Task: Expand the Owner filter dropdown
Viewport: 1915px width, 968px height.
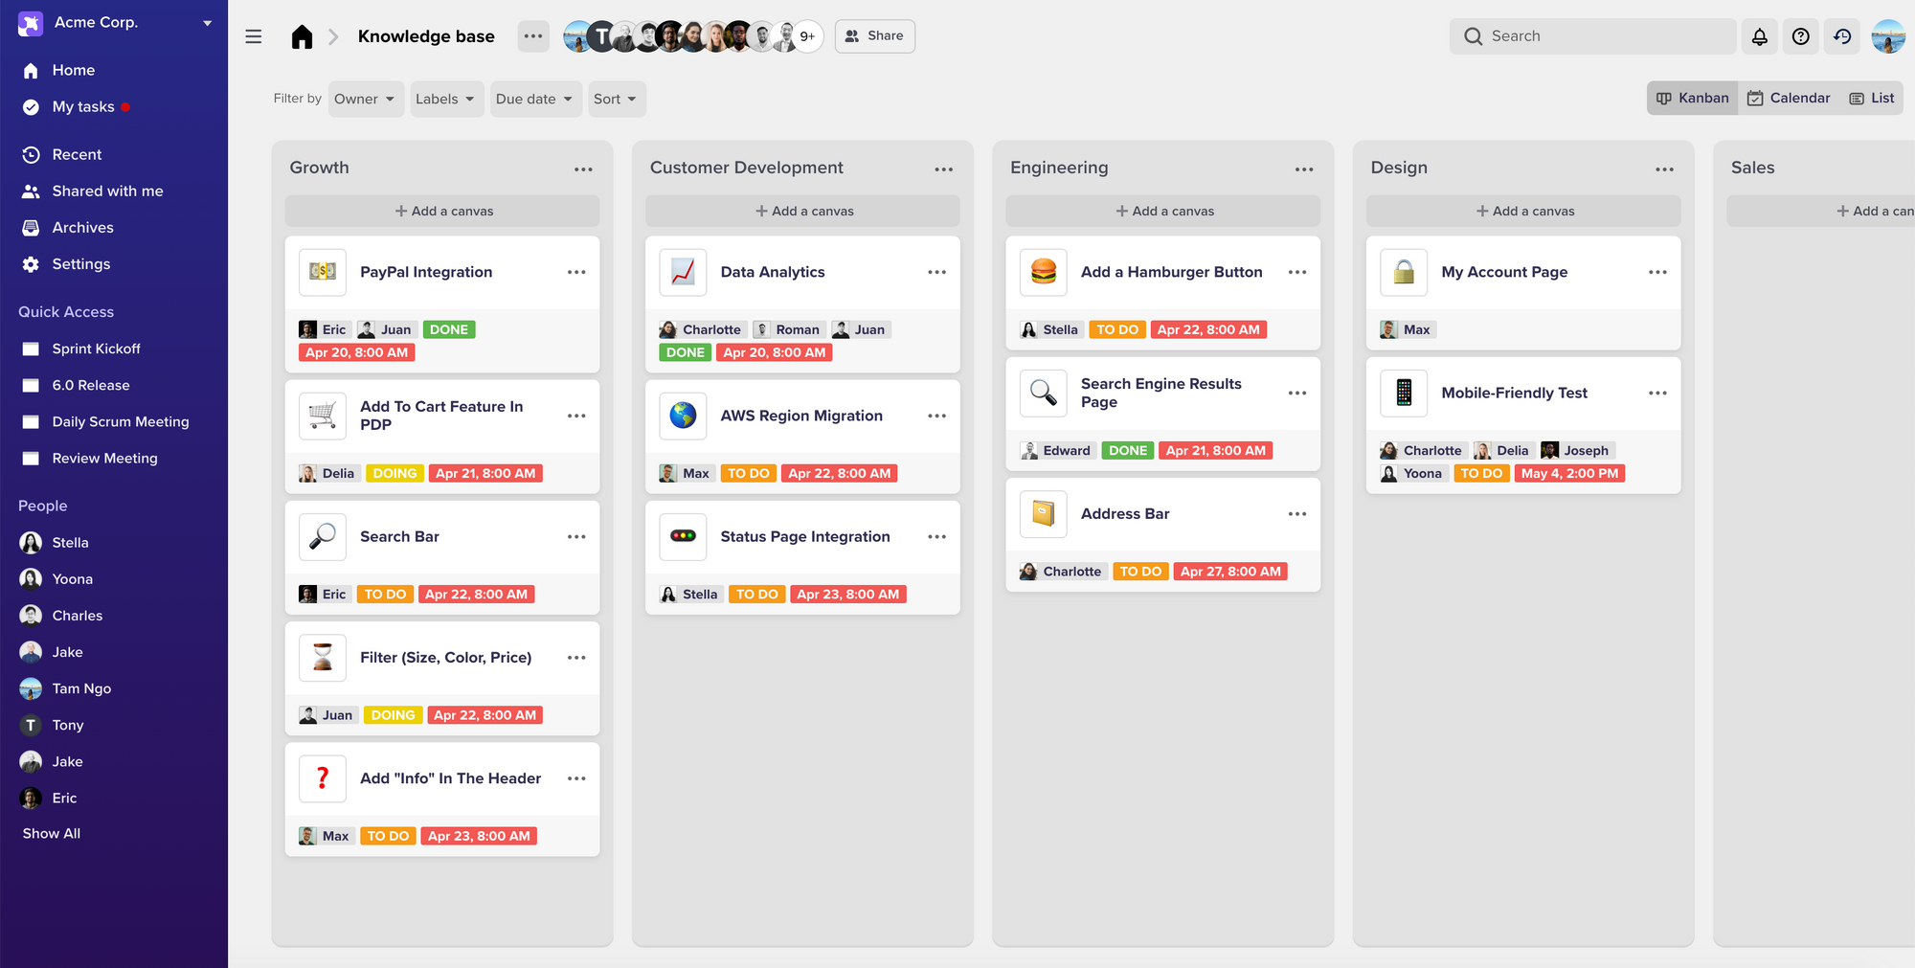Action: point(365,99)
